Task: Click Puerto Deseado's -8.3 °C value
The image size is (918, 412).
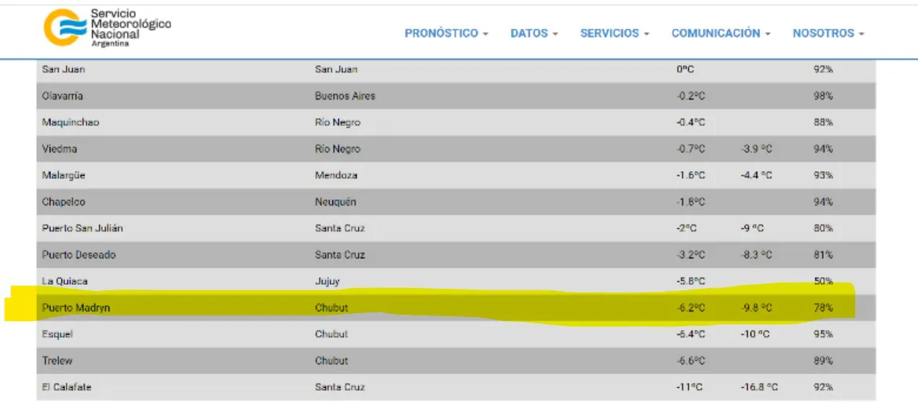Action: coord(755,255)
